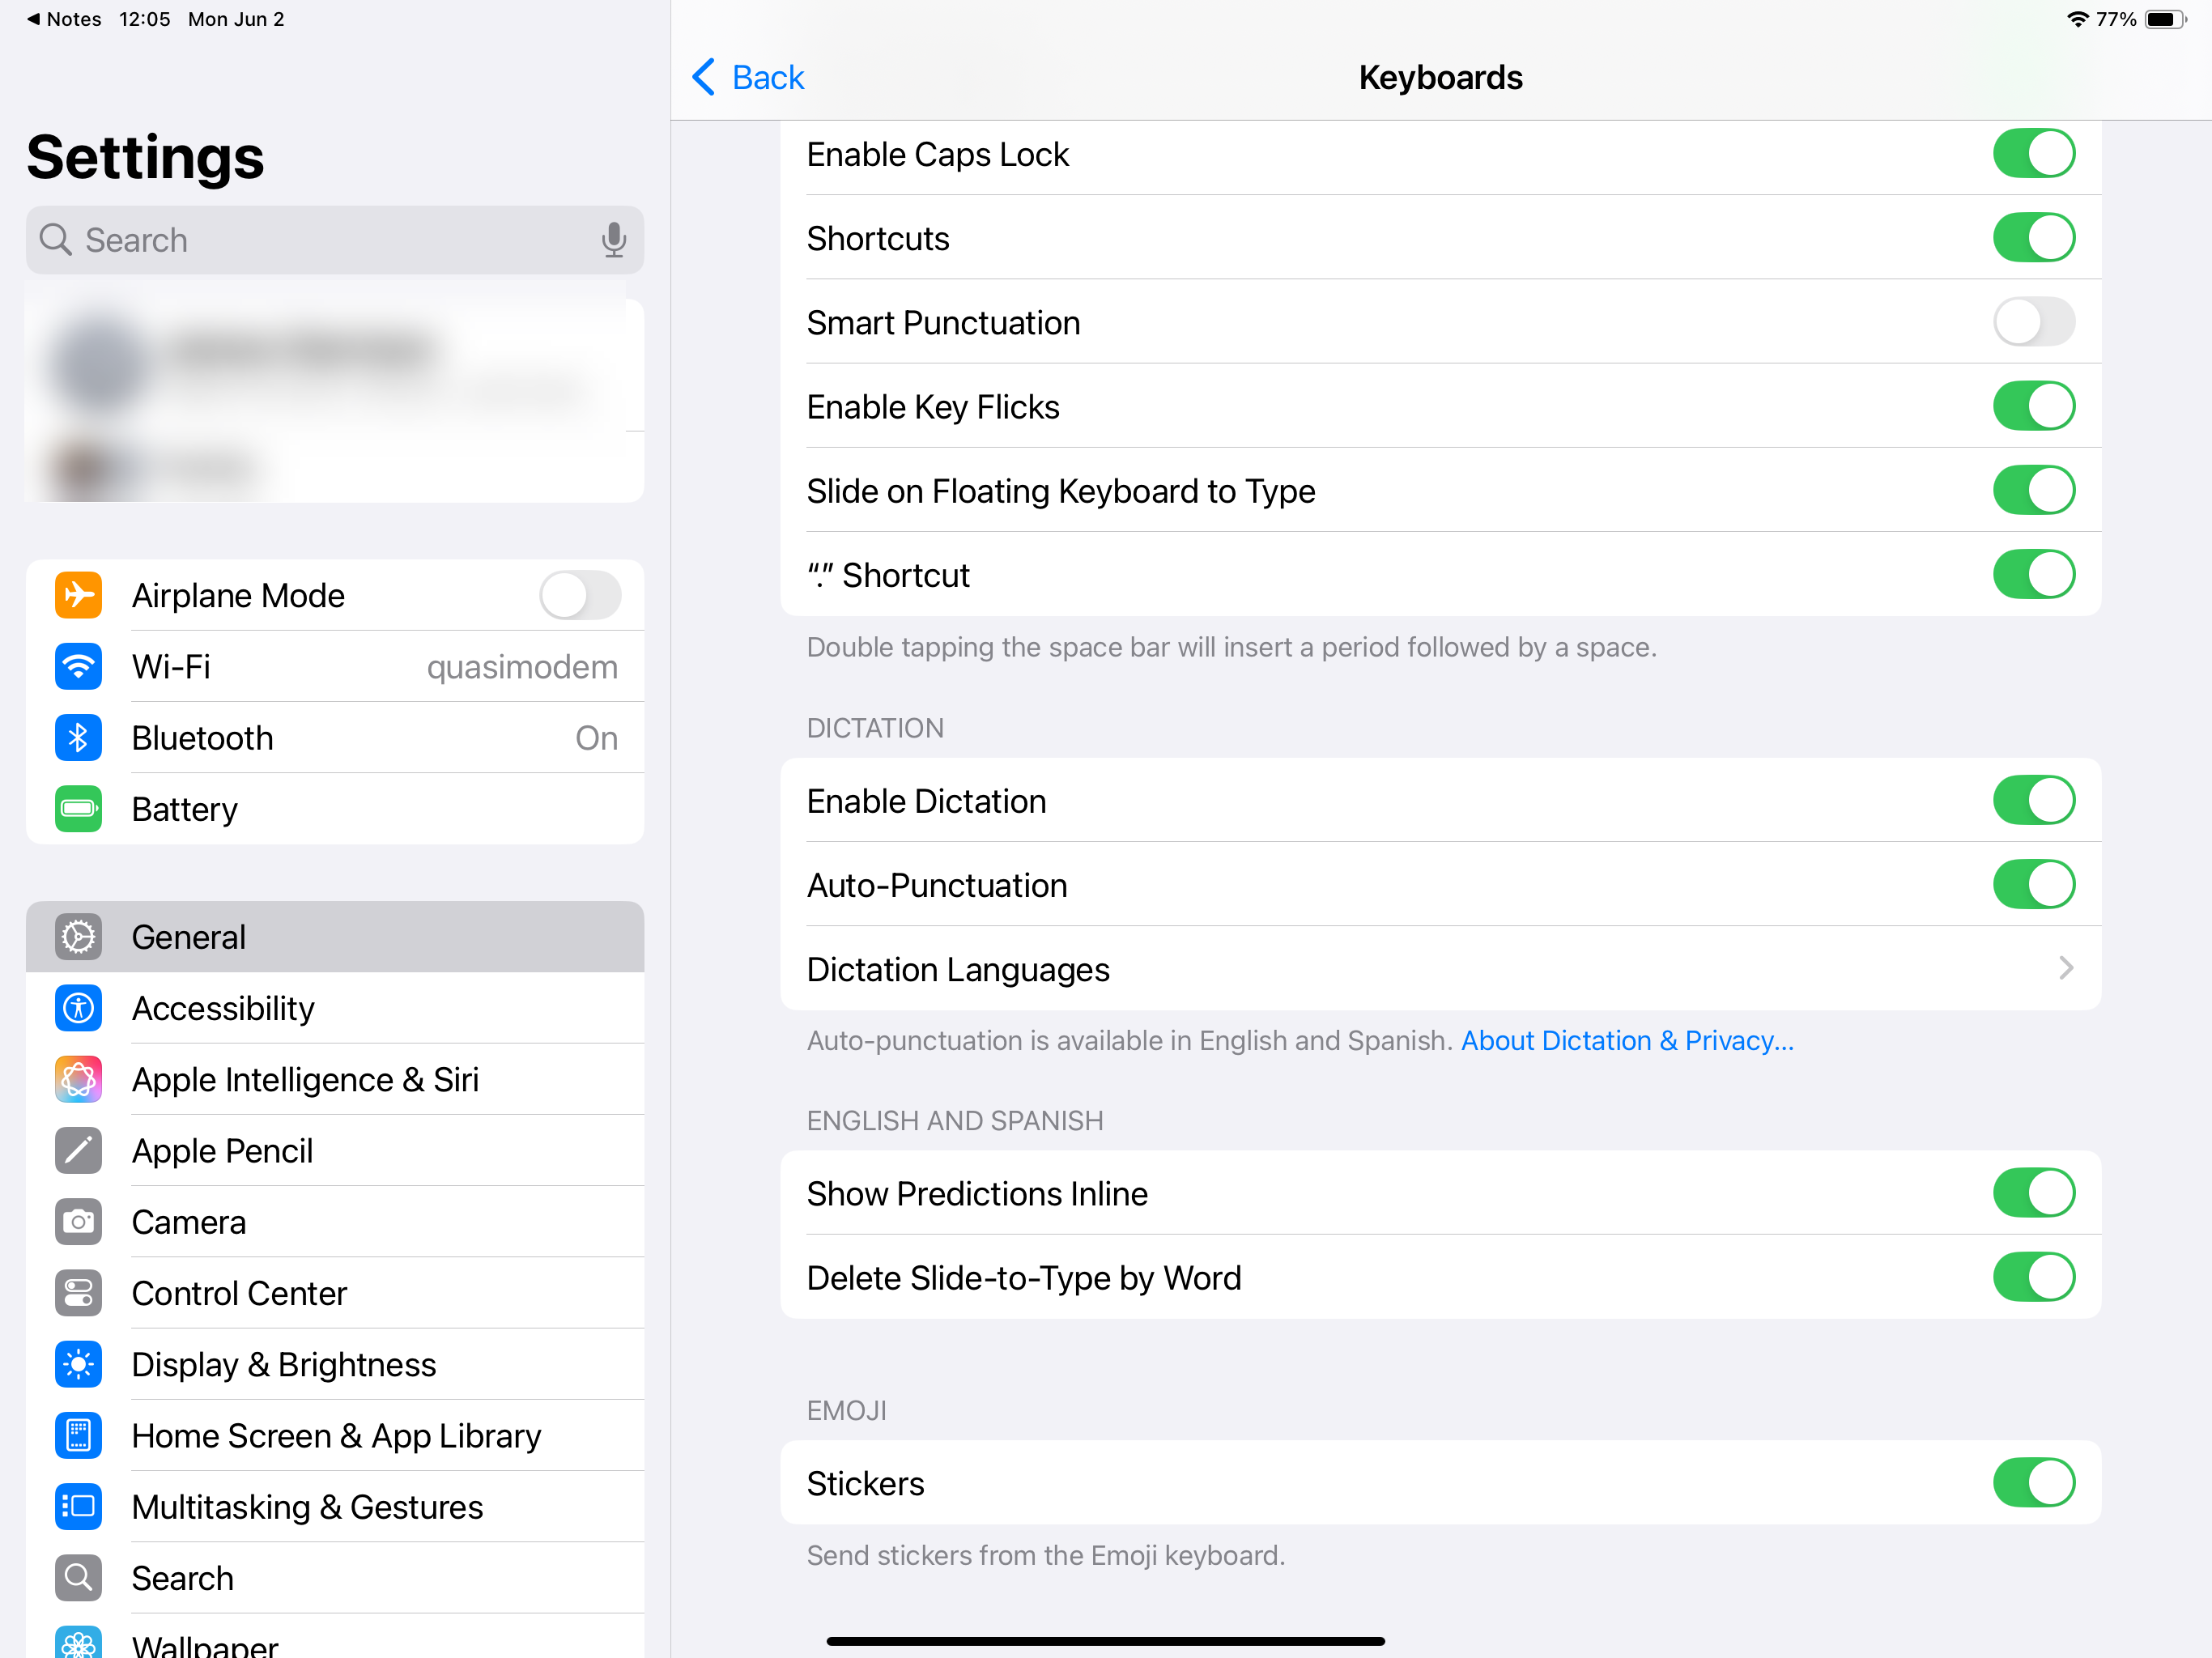Tap the Settings search field
The image size is (2212, 1658).
pos(320,240)
